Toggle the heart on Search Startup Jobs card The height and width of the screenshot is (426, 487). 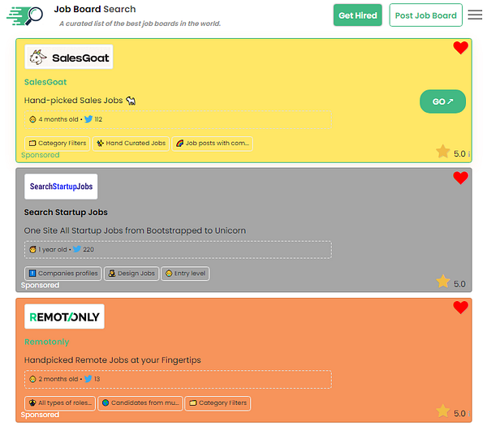pos(460,178)
